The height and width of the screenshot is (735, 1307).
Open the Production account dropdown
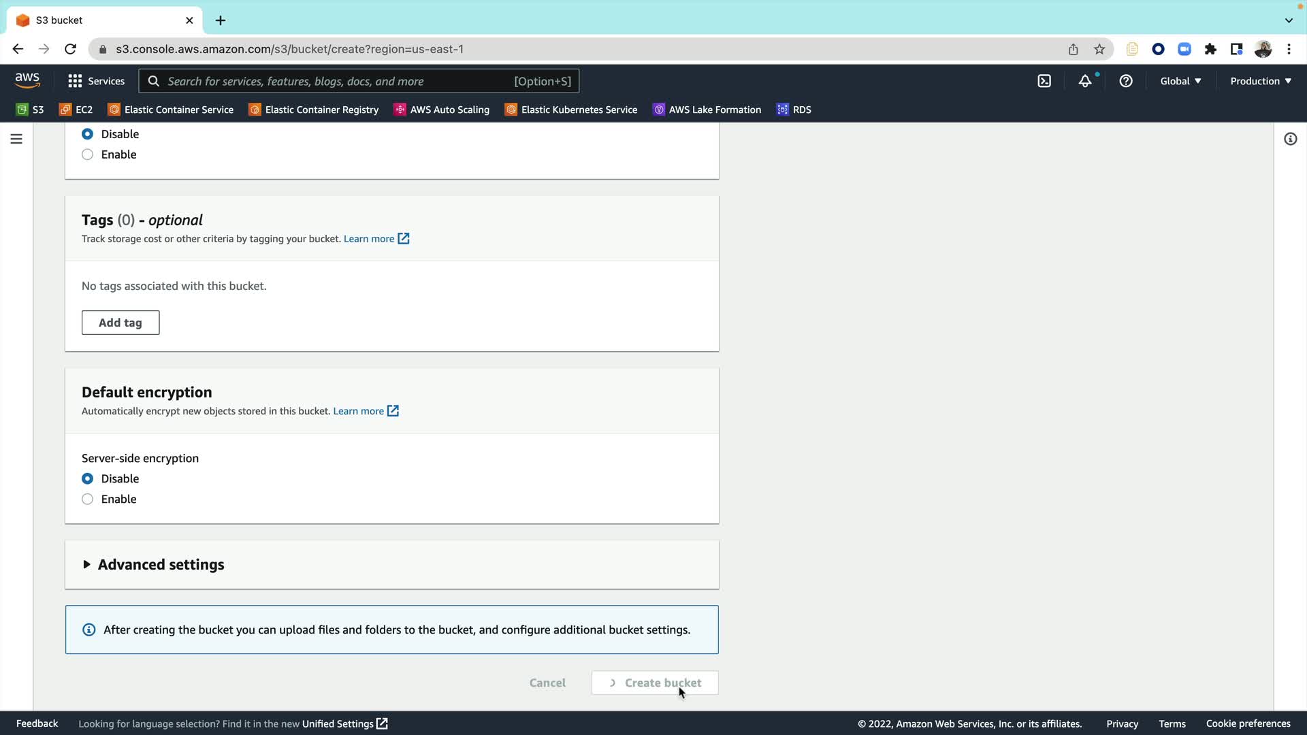[x=1260, y=81]
